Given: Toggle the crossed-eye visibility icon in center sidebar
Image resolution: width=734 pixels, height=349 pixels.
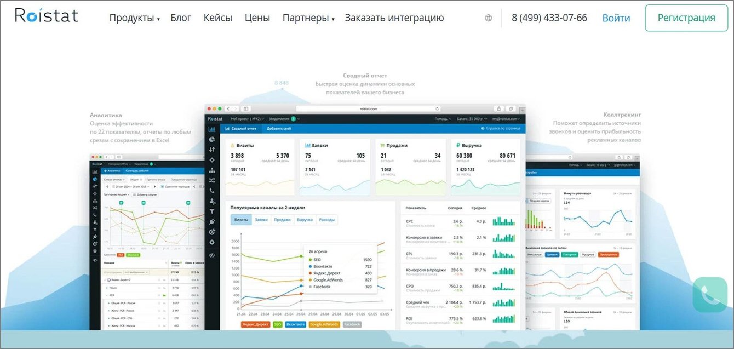Looking at the screenshot, I should (x=212, y=256).
